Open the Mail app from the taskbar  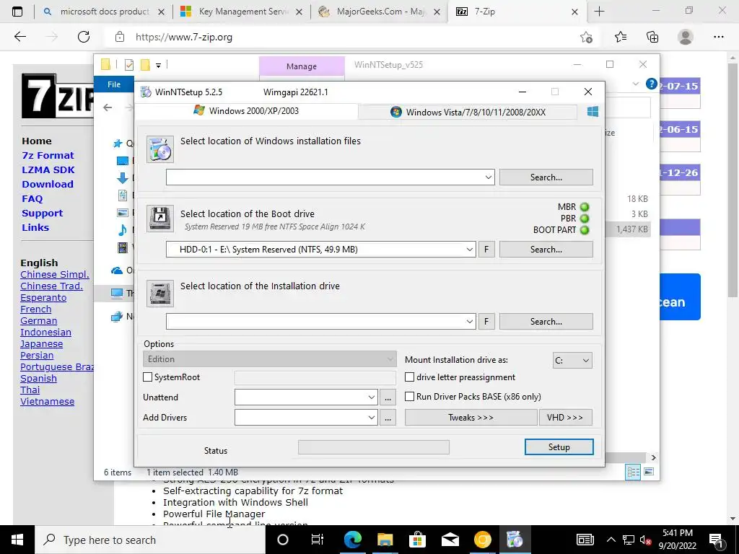(450, 540)
